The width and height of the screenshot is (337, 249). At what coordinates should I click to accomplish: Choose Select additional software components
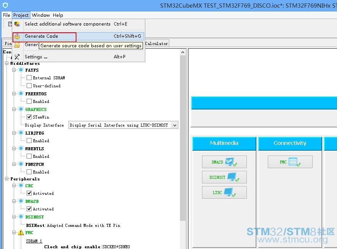[x=78, y=24]
